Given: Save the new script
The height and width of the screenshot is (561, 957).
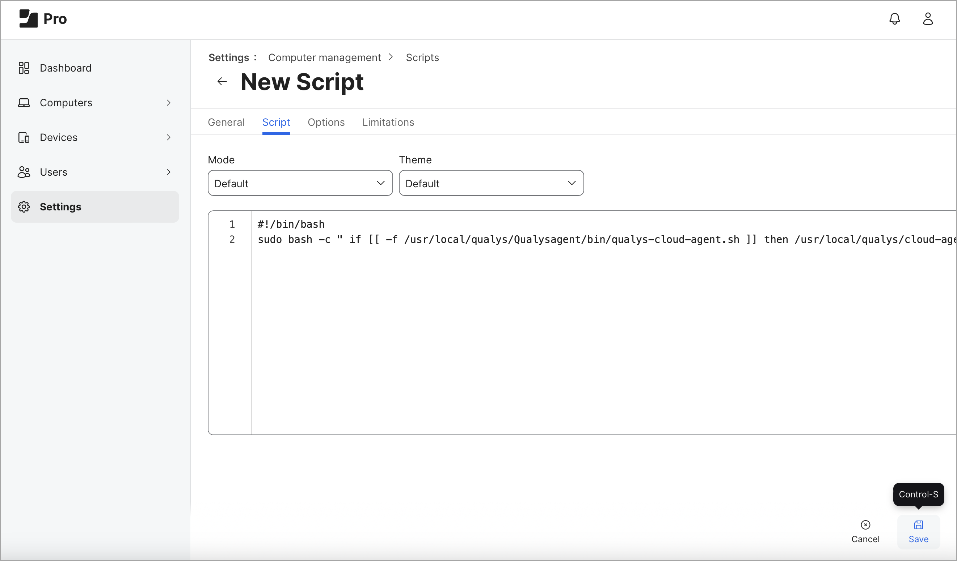Looking at the screenshot, I should click(x=919, y=531).
